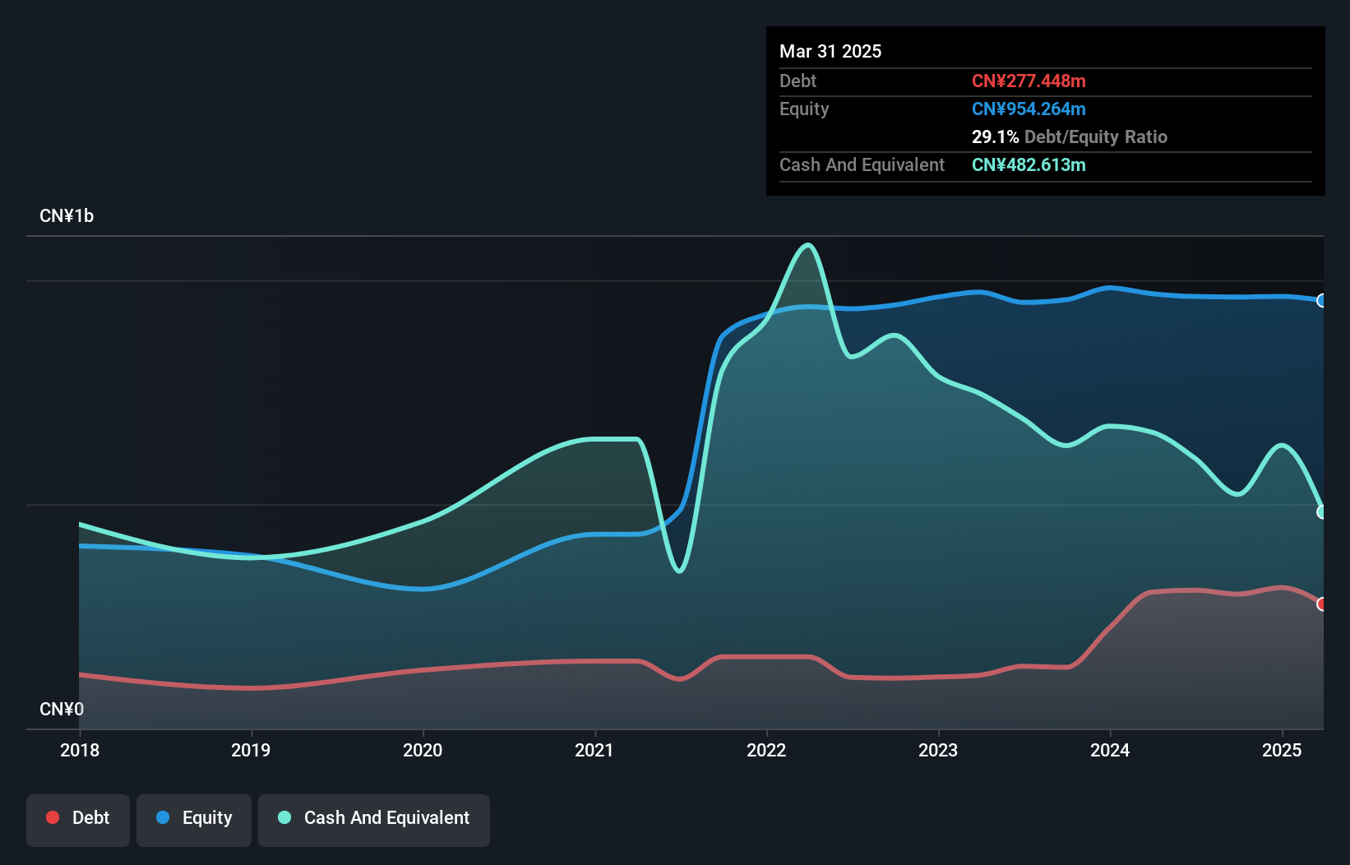Click the 29.1% Debt/Equity Ratio text
This screenshot has width=1350, height=865.
pyautogui.click(x=1070, y=136)
